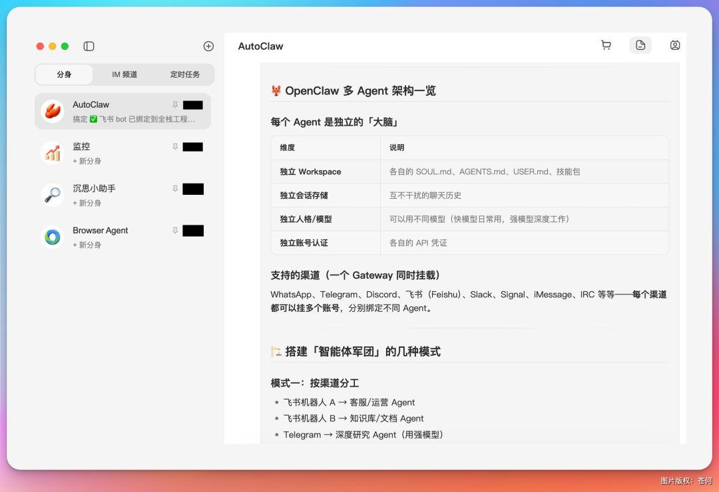Click + 新分身 under Browser Agent

[87, 244]
